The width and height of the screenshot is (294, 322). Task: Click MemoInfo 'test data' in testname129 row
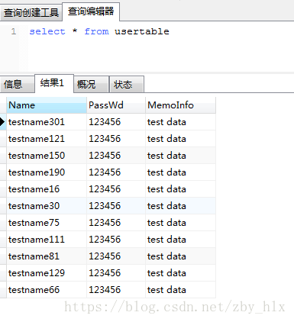click(181, 273)
